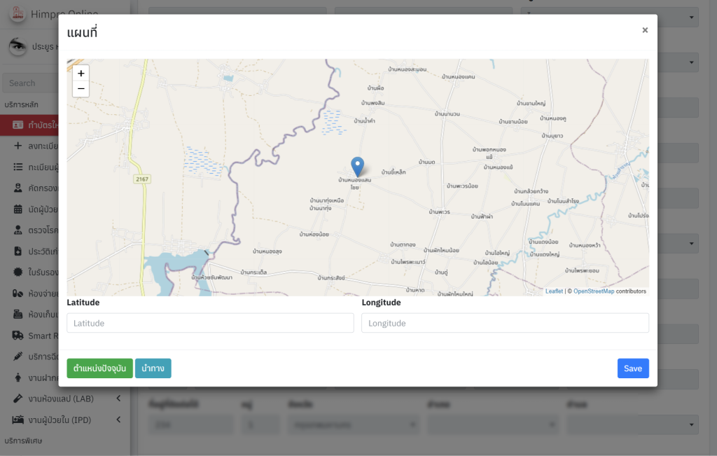This screenshot has height=456, width=717.
Task: Click the บ้านกระสังข์ village label
Action: (x=331, y=277)
